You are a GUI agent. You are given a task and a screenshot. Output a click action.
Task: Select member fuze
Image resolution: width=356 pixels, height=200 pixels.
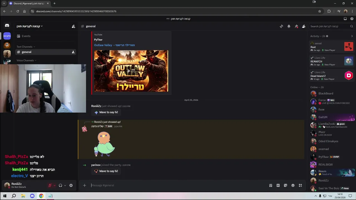332,109
